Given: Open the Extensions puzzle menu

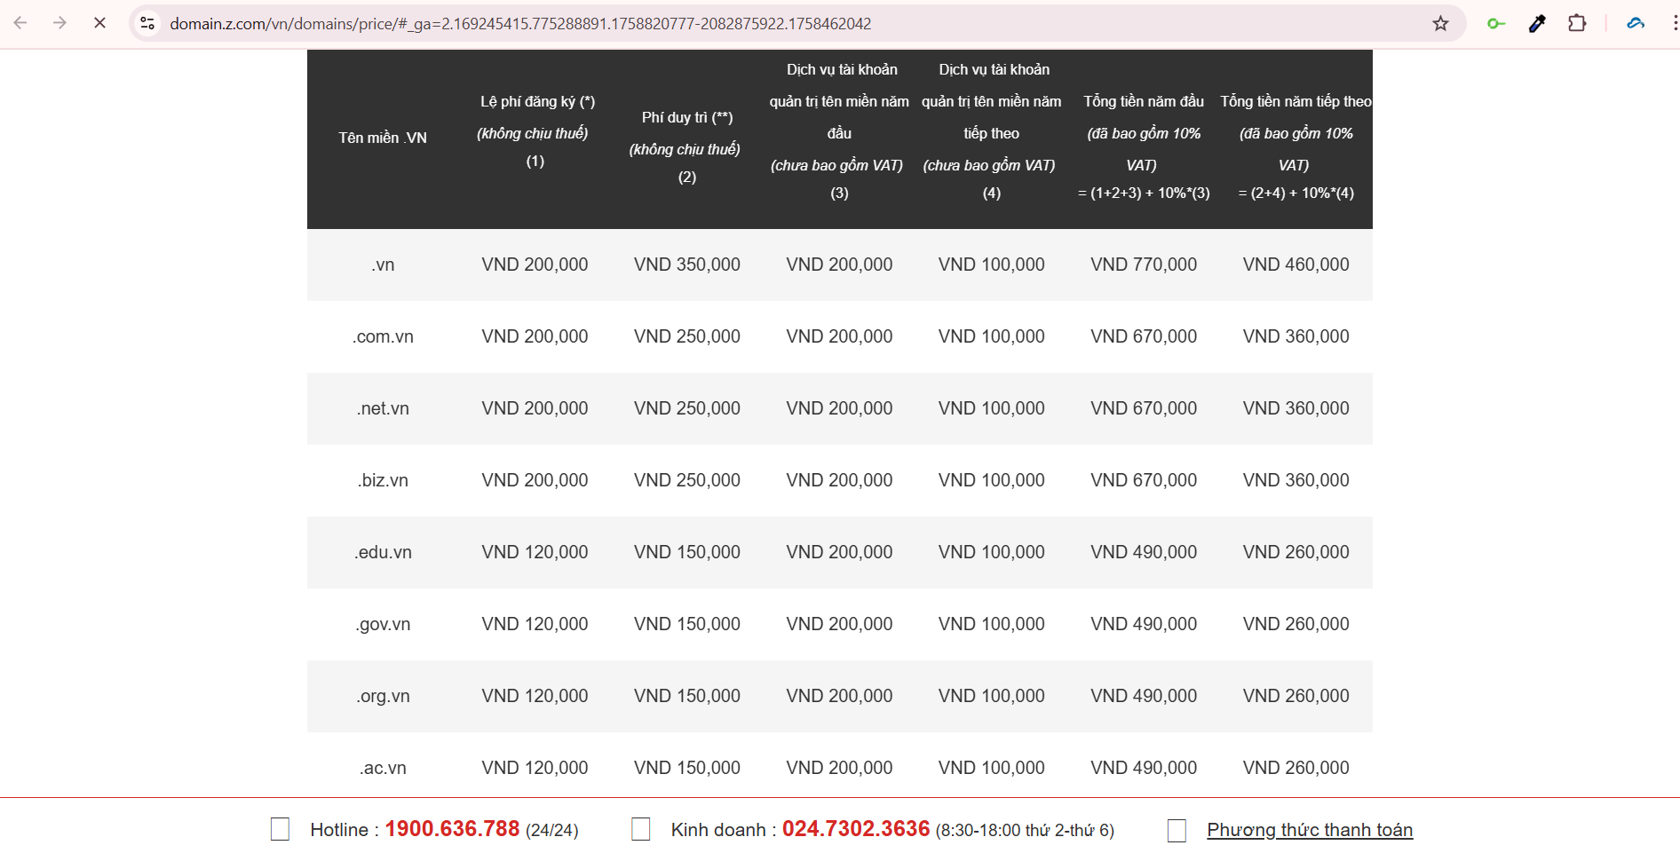Looking at the screenshot, I should (1577, 23).
